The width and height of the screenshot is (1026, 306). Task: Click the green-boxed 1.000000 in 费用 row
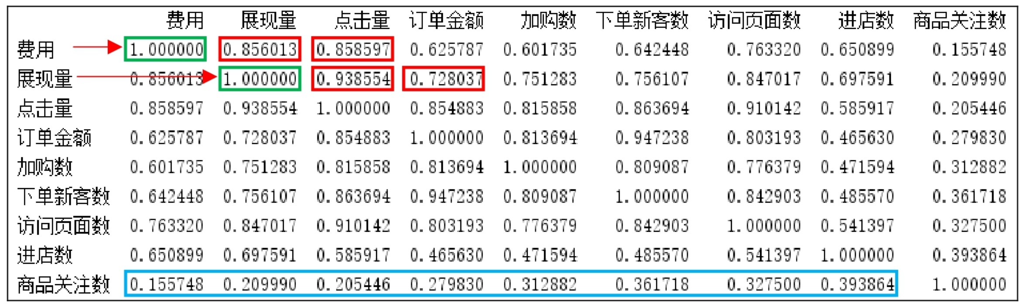tap(166, 49)
